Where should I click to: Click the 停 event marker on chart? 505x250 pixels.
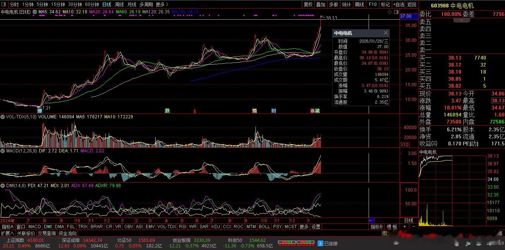pyautogui.click(x=40, y=111)
